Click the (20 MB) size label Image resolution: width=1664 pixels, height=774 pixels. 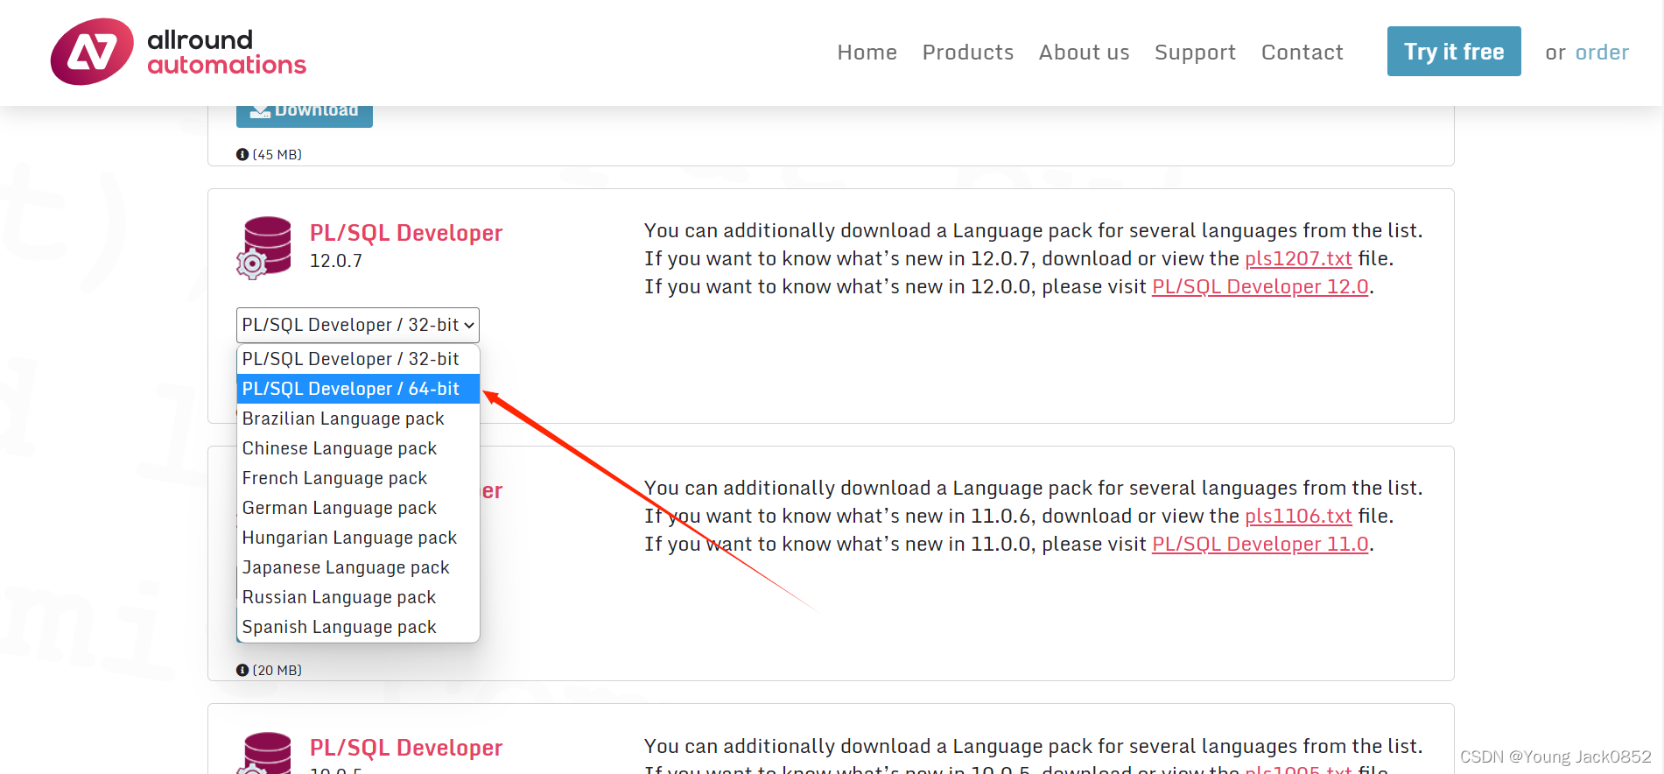[277, 670]
